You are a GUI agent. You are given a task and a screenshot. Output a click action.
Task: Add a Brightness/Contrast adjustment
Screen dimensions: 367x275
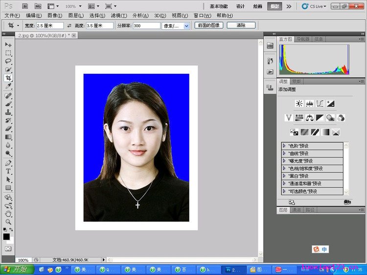299,103
